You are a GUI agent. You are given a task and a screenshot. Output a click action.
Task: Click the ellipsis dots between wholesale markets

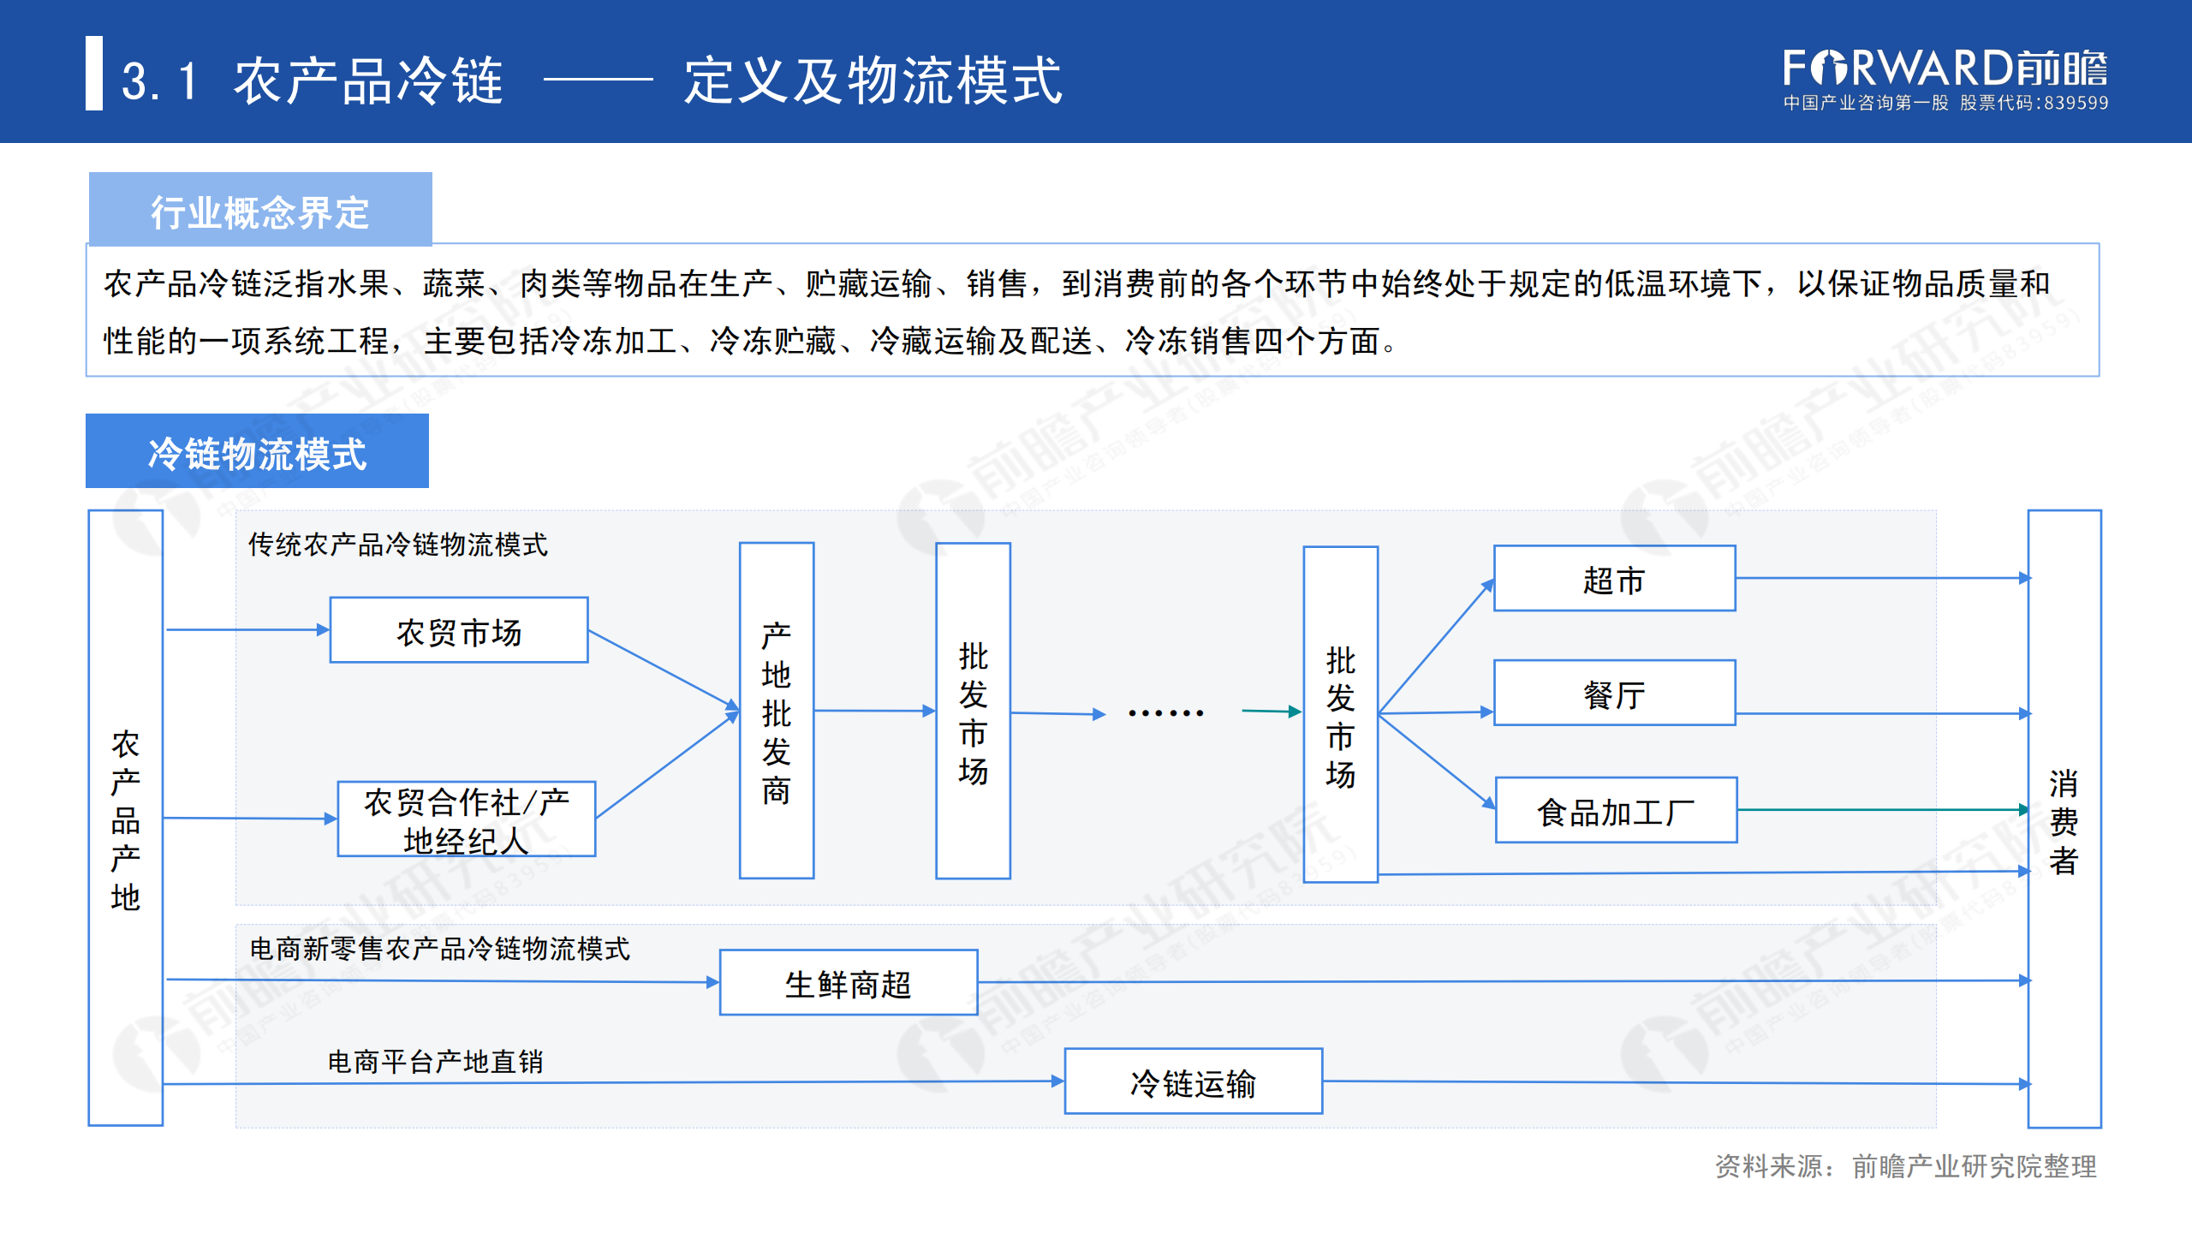tap(1166, 712)
